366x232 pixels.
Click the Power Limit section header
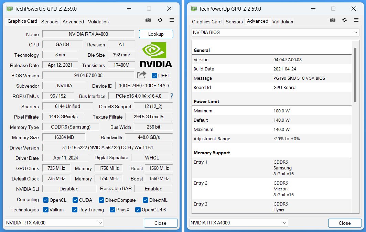pos(206,101)
